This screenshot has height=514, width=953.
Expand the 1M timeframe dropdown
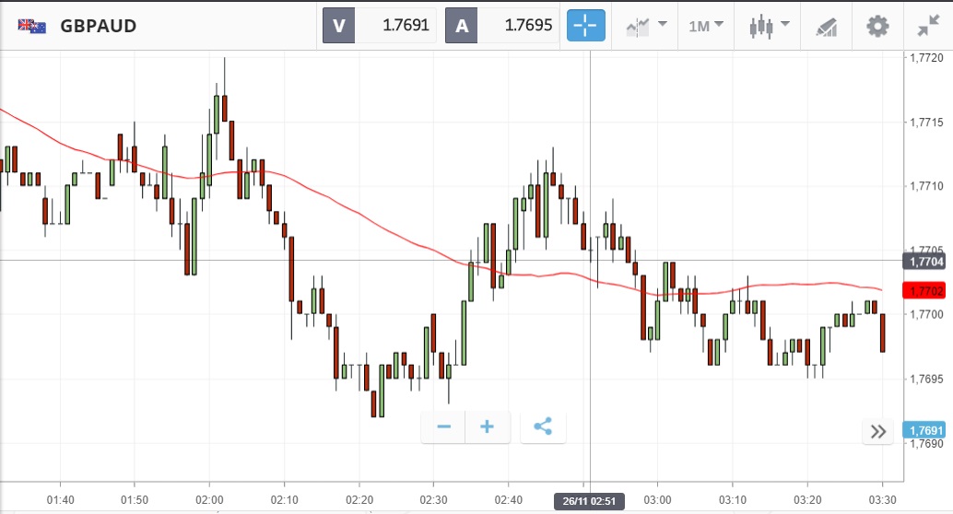[706, 26]
